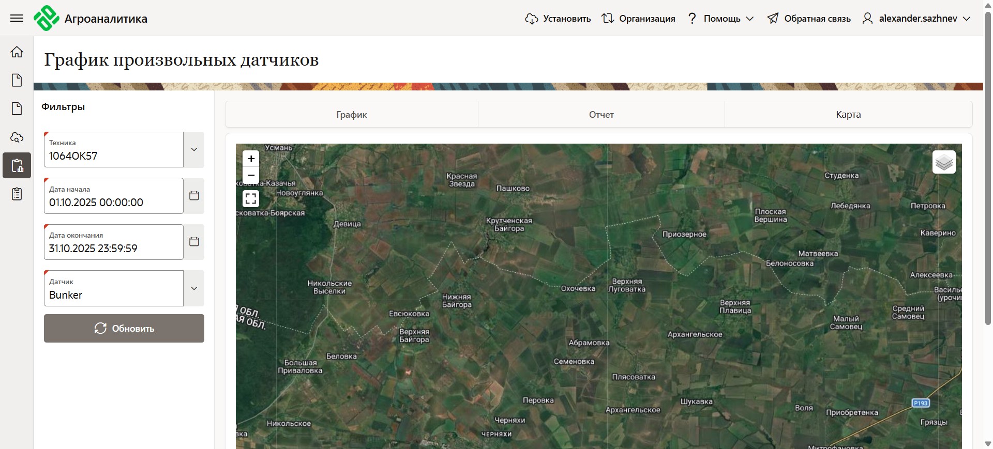Toggle fullscreen view of the map
The height and width of the screenshot is (449, 993).
click(251, 198)
